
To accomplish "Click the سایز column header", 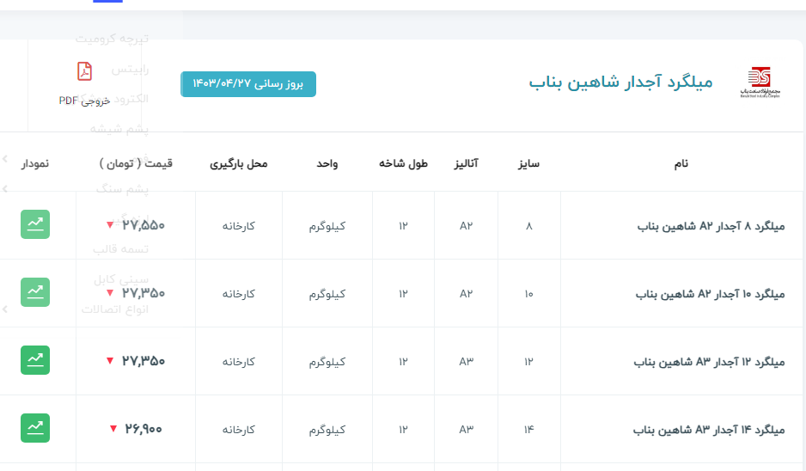I will pos(528,163).
